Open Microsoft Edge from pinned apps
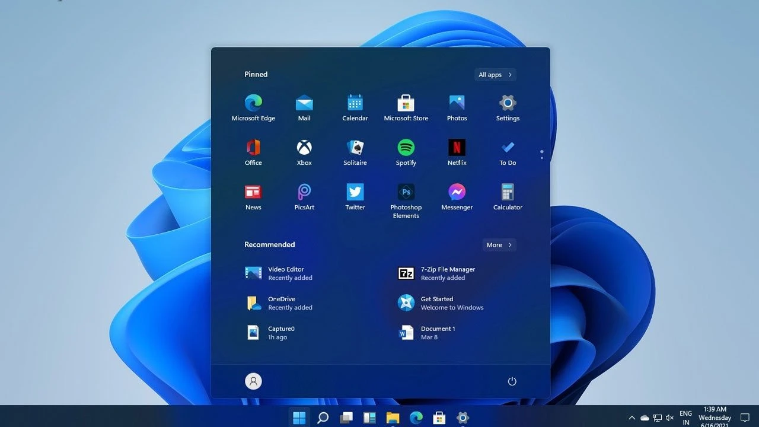 [253, 103]
